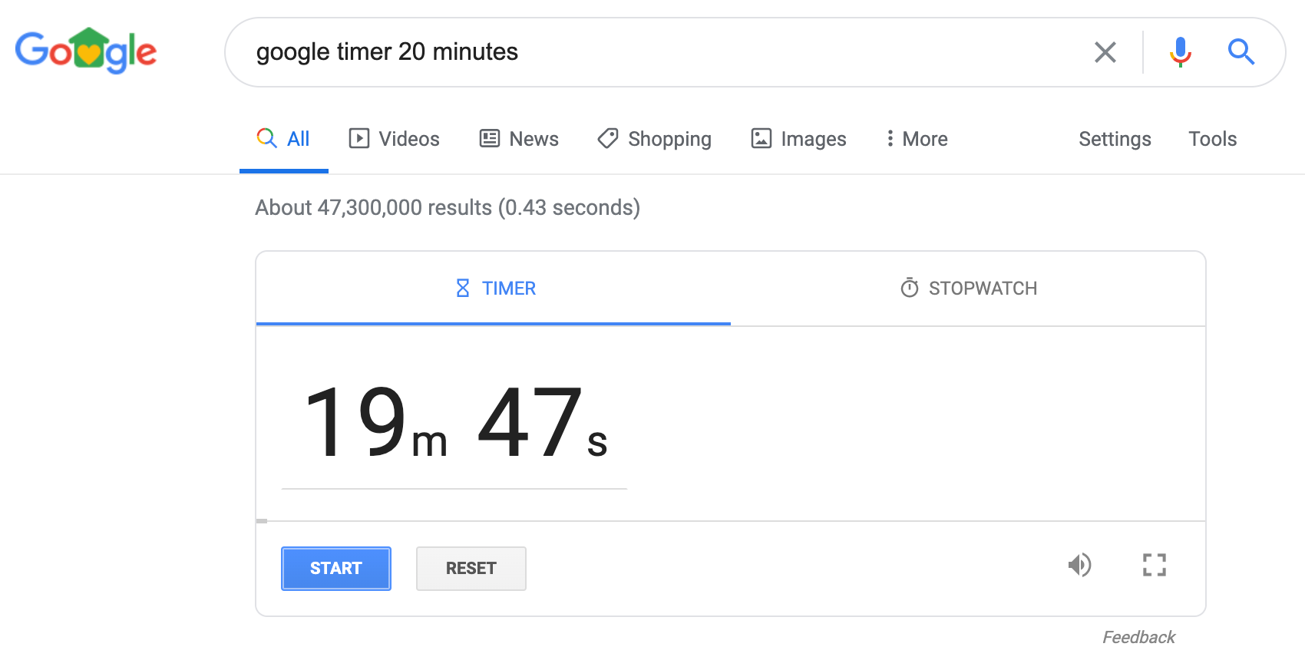Click the hourglass icon beside TIMER
The height and width of the screenshot is (660, 1305).
(x=462, y=288)
